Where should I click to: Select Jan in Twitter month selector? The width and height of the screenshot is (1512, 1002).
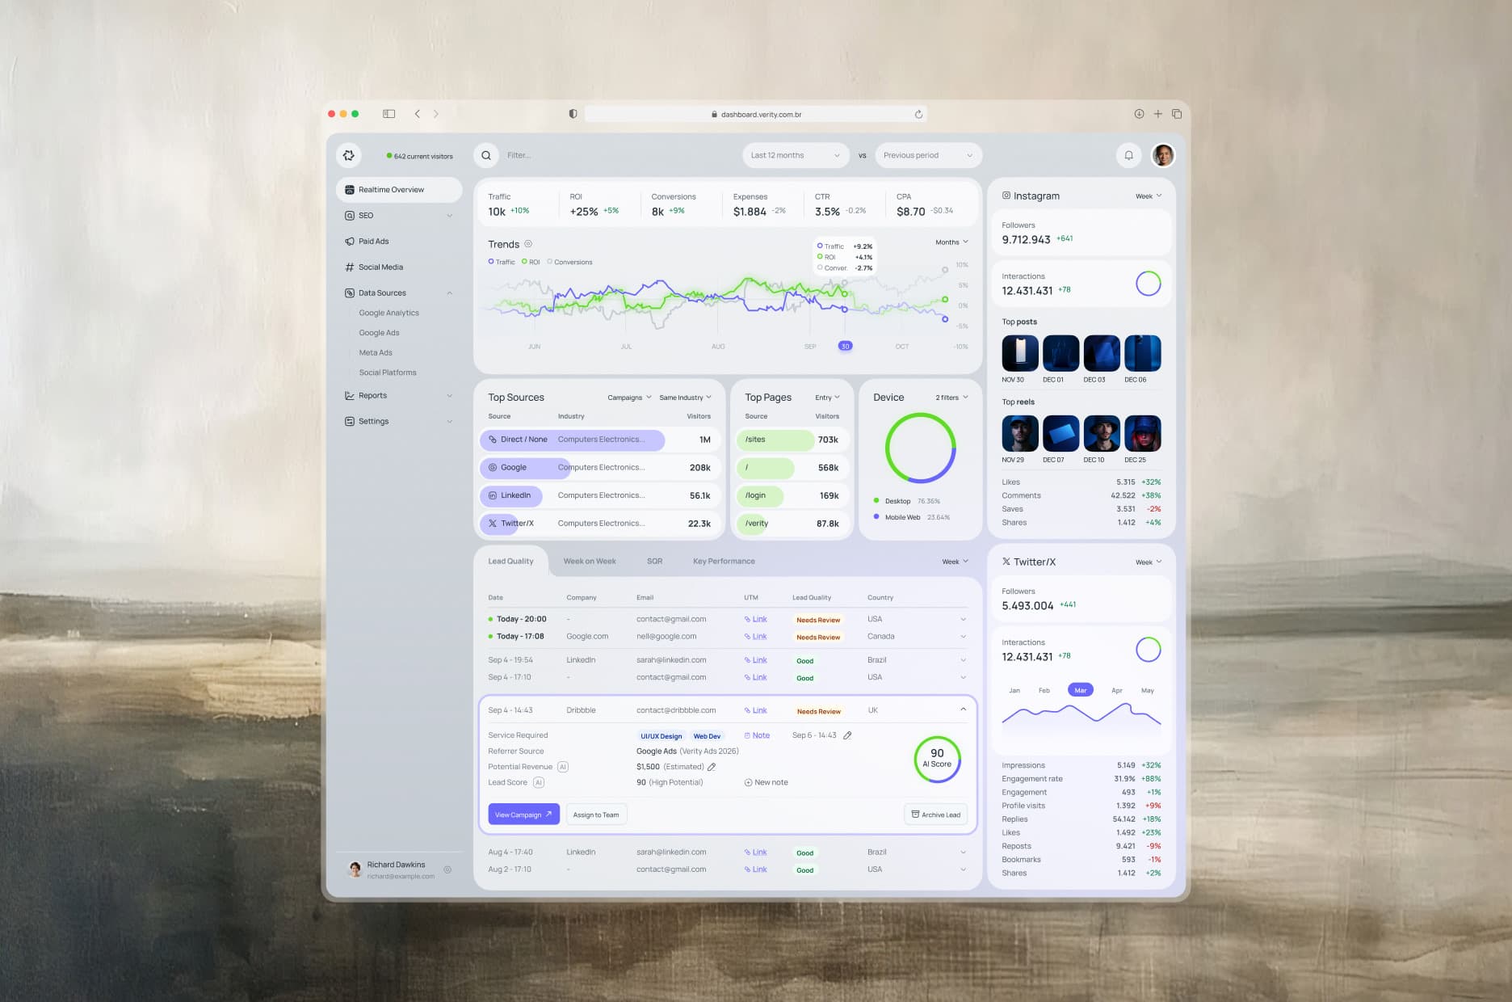(1014, 690)
